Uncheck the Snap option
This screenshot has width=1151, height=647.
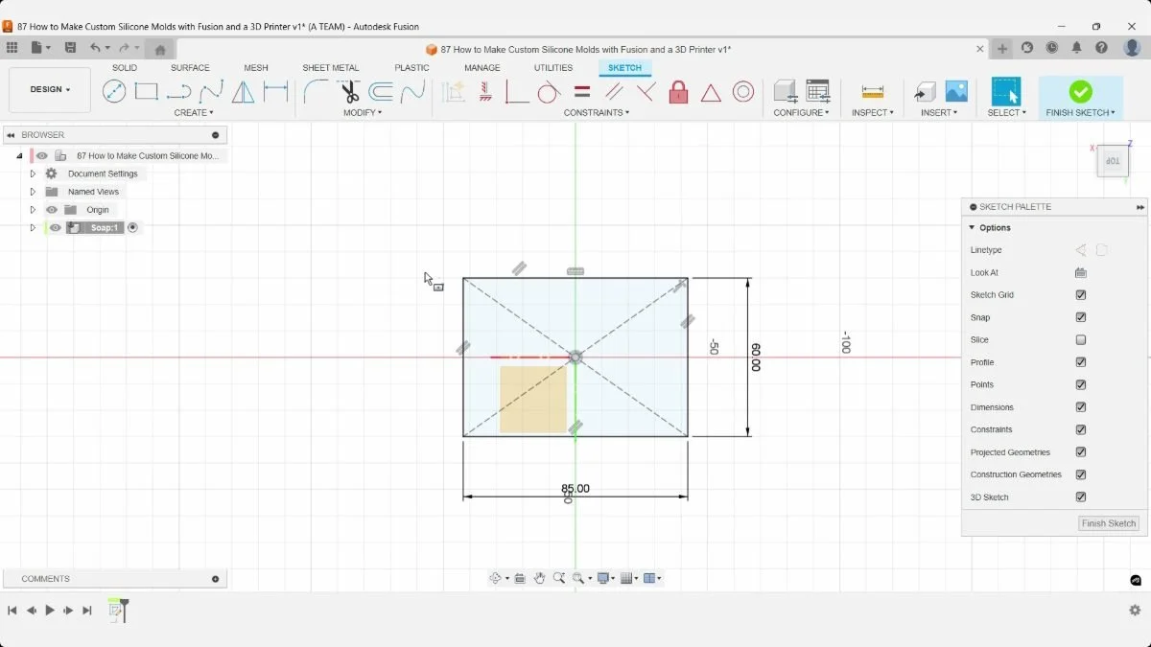coord(1081,317)
